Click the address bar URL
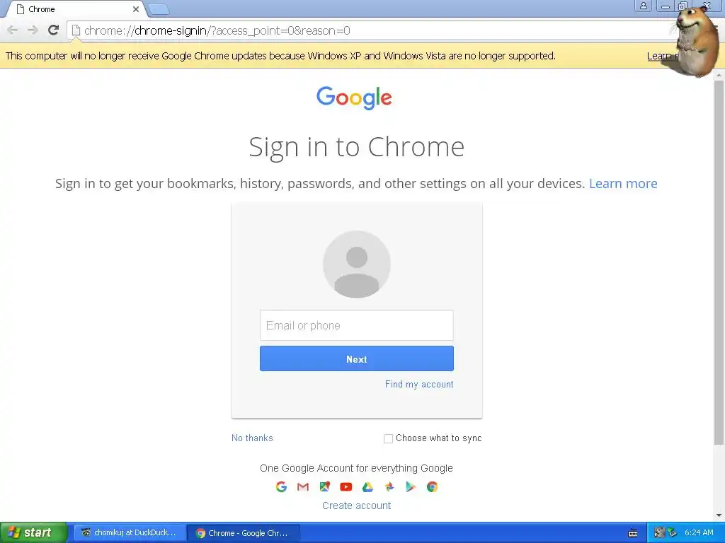 [217, 30]
